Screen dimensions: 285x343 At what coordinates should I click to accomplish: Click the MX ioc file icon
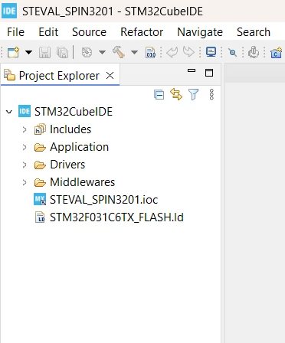coord(40,199)
